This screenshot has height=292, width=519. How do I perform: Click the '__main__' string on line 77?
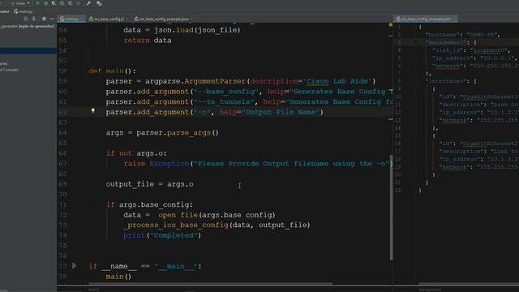pos(176,266)
